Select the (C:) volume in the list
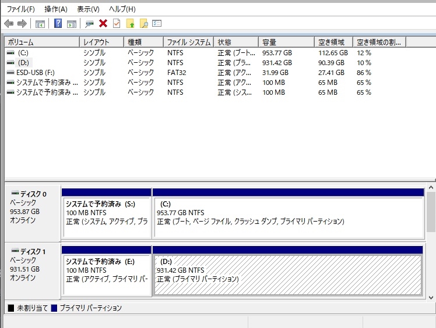This screenshot has width=436, height=328. tap(23, 53)
